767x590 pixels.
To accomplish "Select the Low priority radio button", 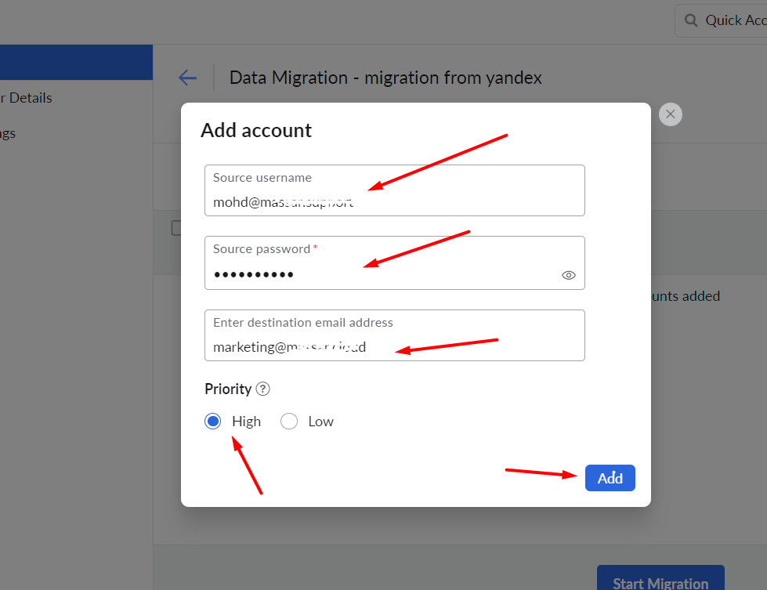I will click(289, 422).
